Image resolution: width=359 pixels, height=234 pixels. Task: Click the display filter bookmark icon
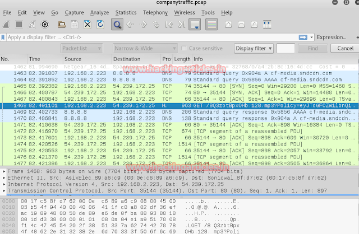(3, 38)
